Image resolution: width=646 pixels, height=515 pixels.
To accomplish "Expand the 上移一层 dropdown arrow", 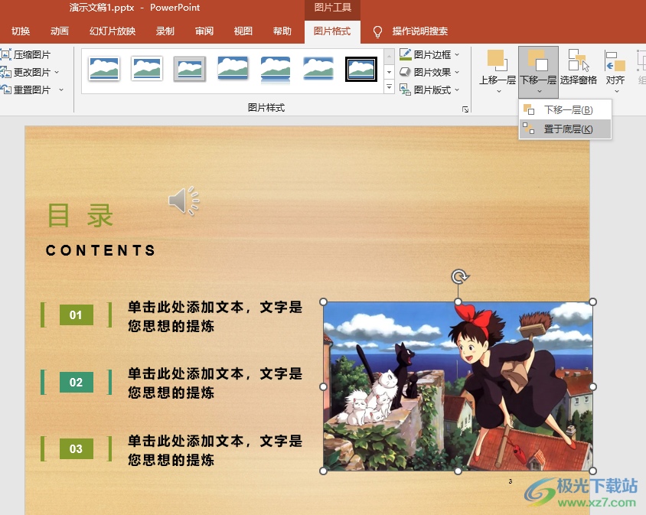I will click(x=498, y=91).
